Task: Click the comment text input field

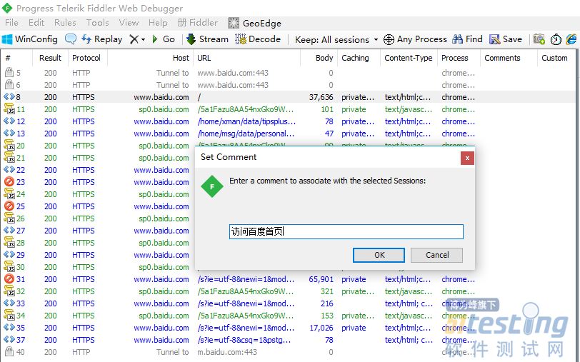Action: point(346,232)
